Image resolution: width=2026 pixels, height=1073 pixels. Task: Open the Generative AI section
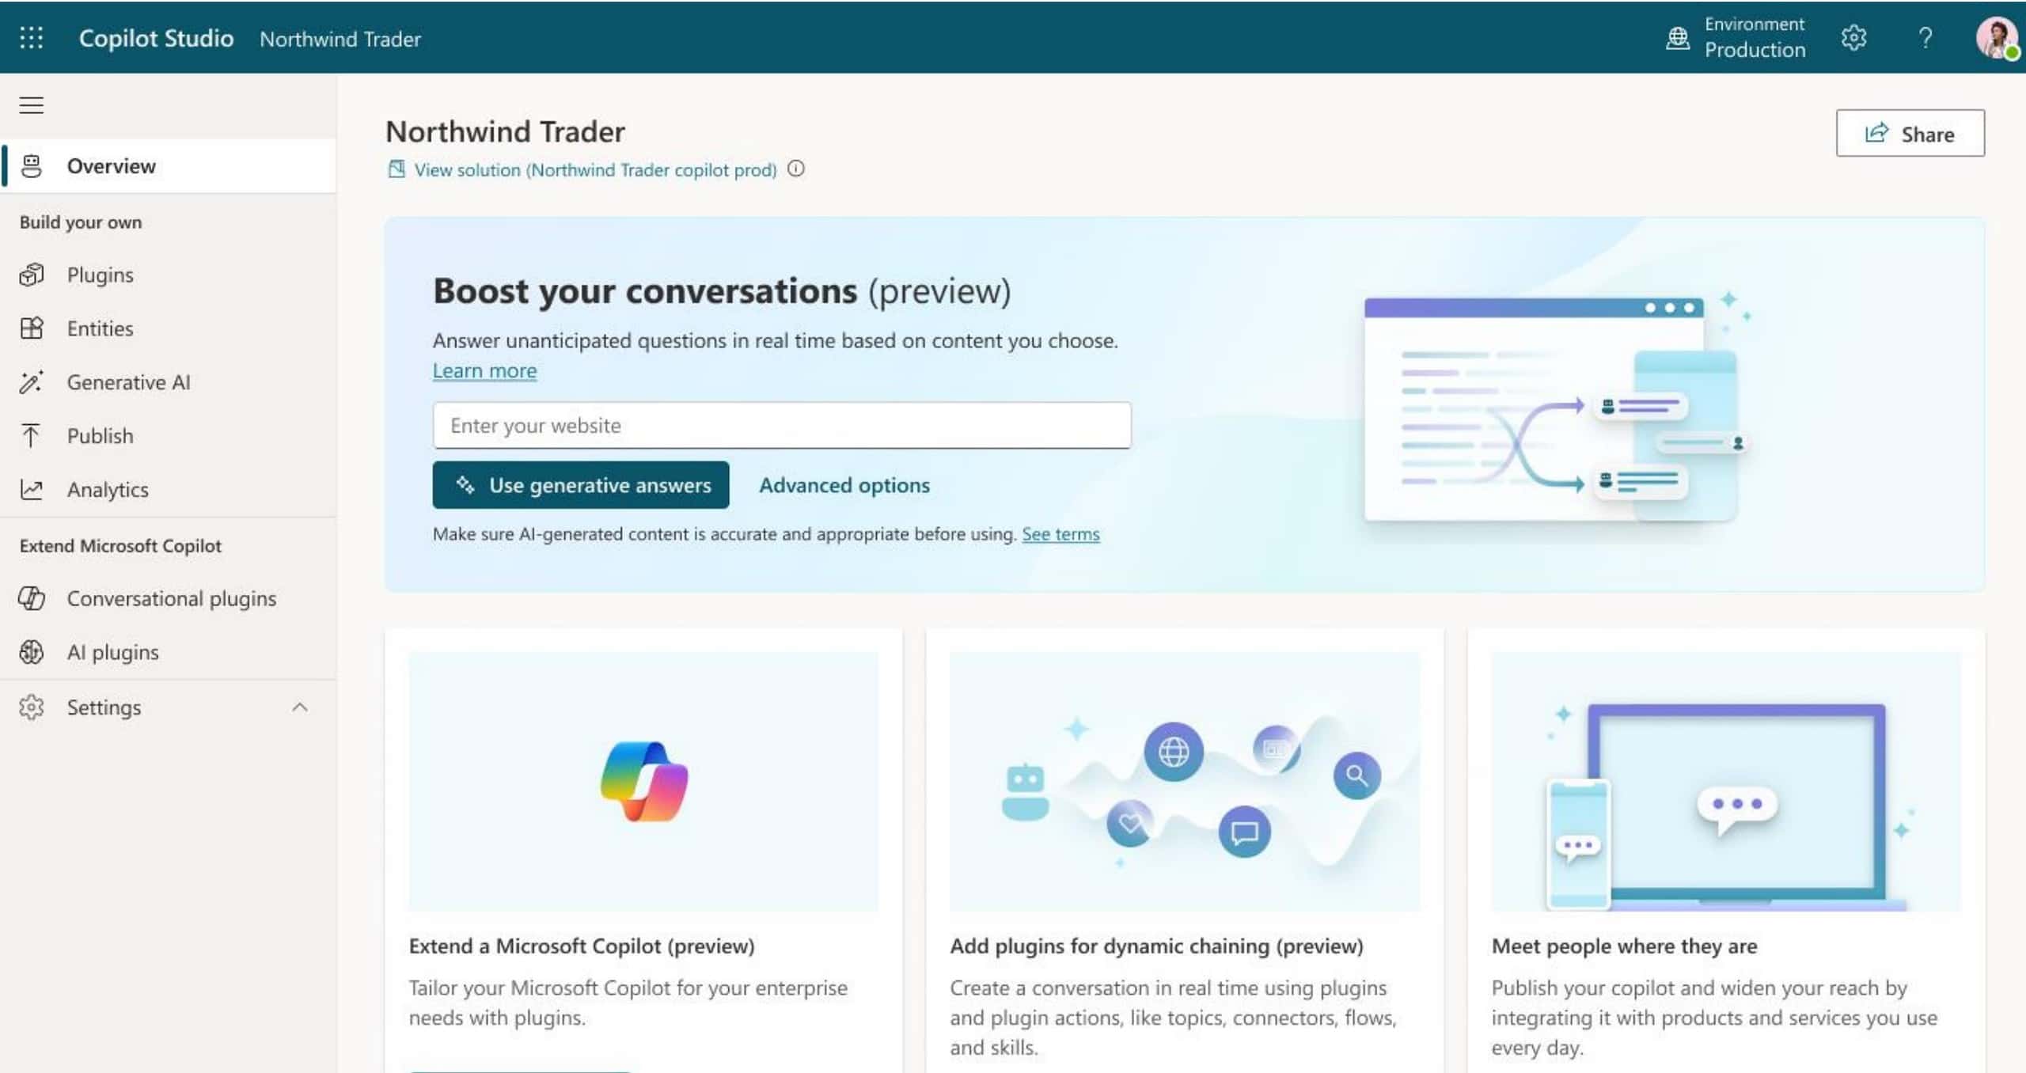tap(127, 381)
